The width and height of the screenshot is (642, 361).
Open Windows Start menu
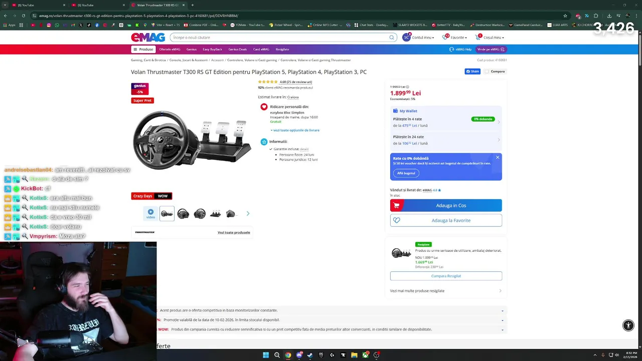click(266, 355)
